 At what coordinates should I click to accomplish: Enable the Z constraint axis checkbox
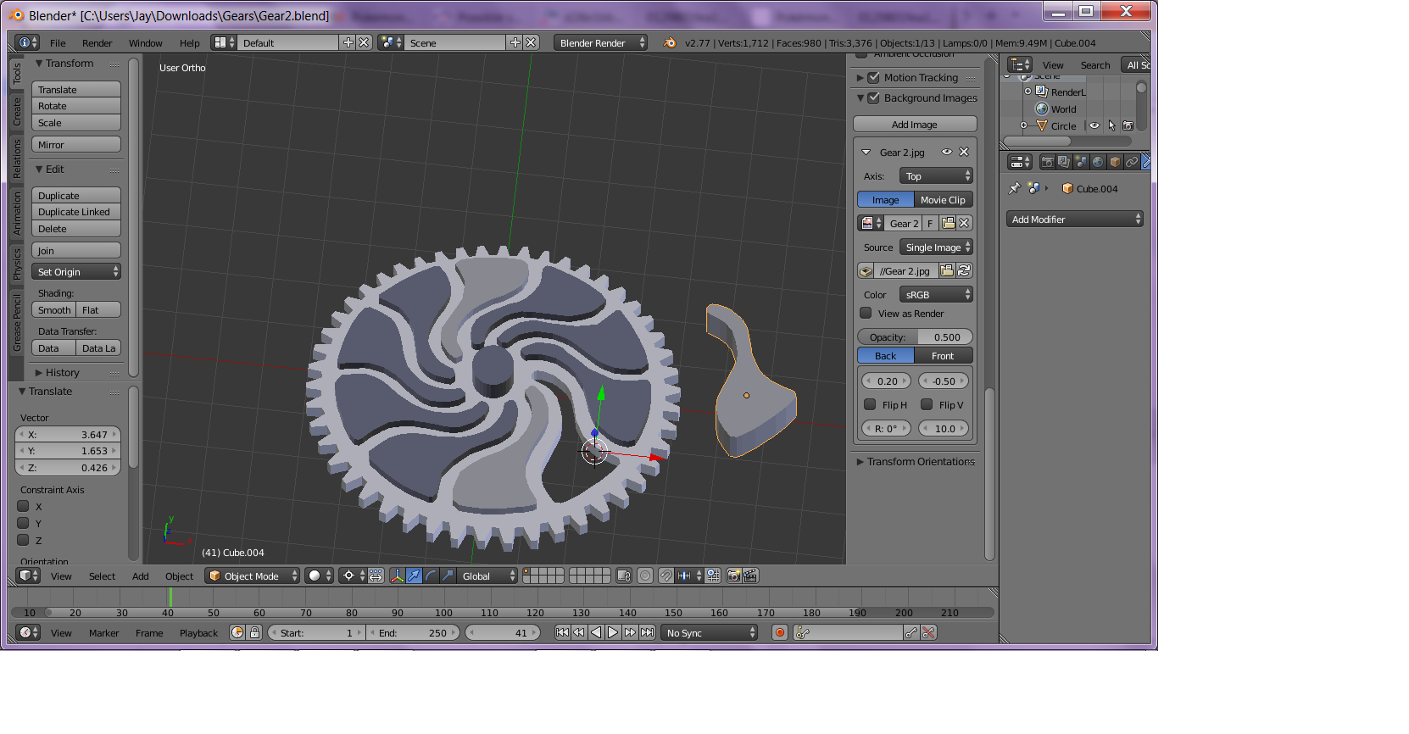coord(24,540)
